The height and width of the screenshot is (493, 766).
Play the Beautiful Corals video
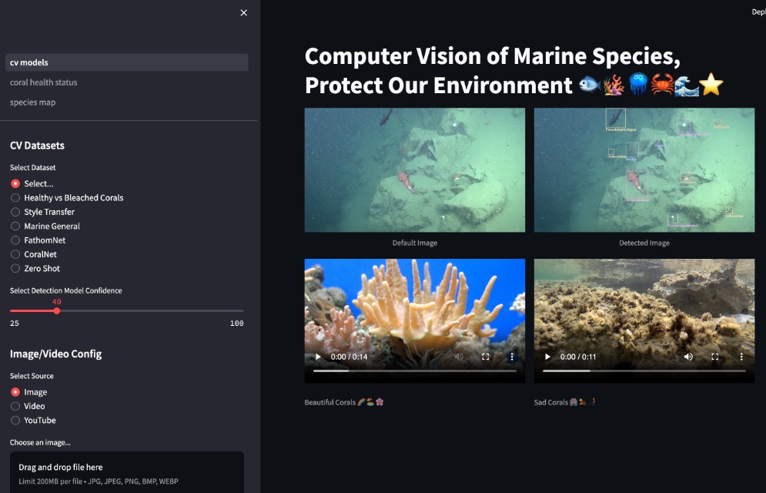point(317,357)
